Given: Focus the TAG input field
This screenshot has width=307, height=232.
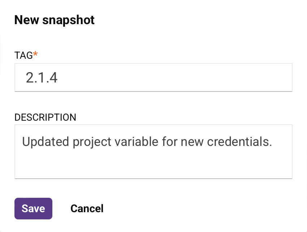Looking at the screenshot, I should [x=153, y=77].
